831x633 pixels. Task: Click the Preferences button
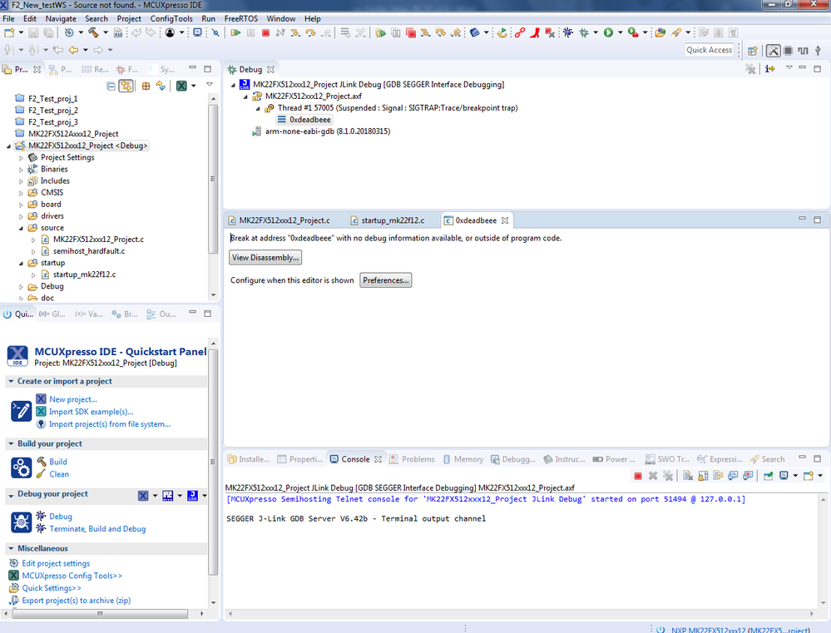[x=386, y=280]
